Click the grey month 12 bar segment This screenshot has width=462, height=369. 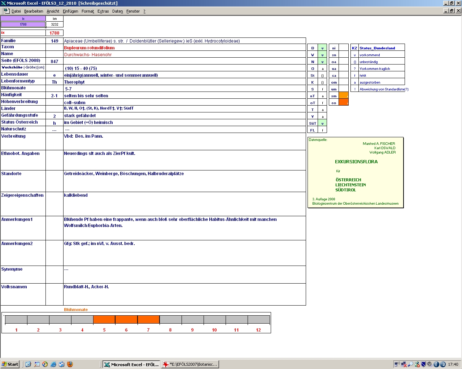click(x=258, y=319)
